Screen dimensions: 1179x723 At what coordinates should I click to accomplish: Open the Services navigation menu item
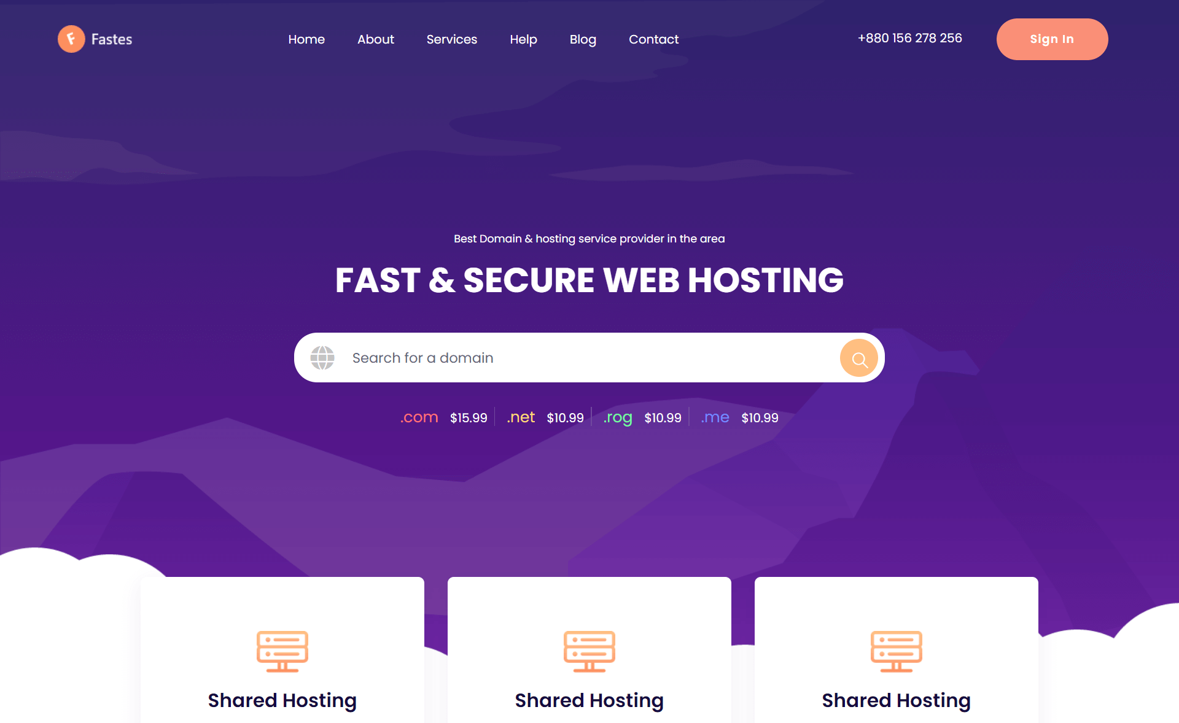click(452, 39)
